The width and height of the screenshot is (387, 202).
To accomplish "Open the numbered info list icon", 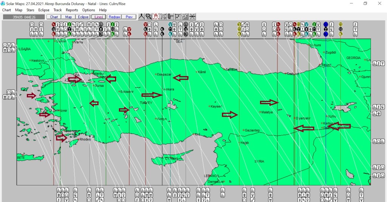I will [185, 17].
